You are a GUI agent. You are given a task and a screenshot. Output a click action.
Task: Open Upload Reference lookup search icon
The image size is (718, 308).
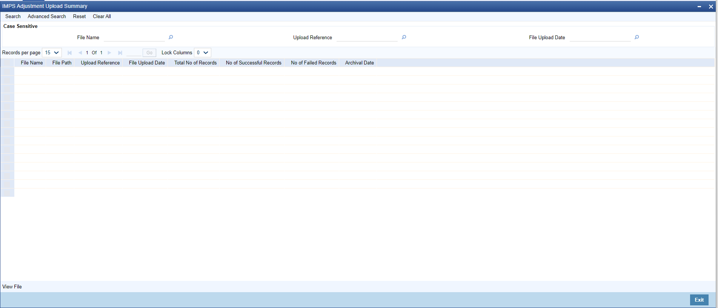click(x=404, y=37)
